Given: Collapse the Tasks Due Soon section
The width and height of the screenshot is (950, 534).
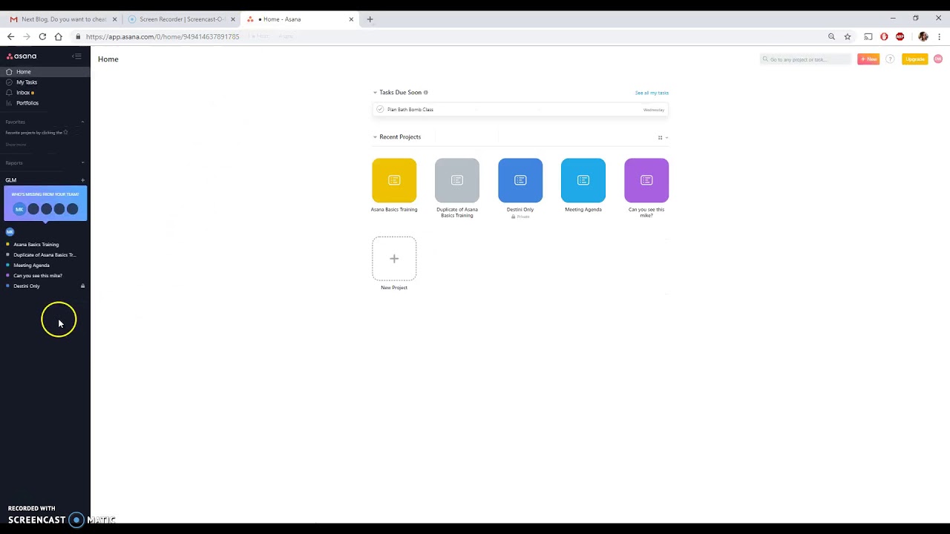Looking at the screenshot, I should [375, 93].
